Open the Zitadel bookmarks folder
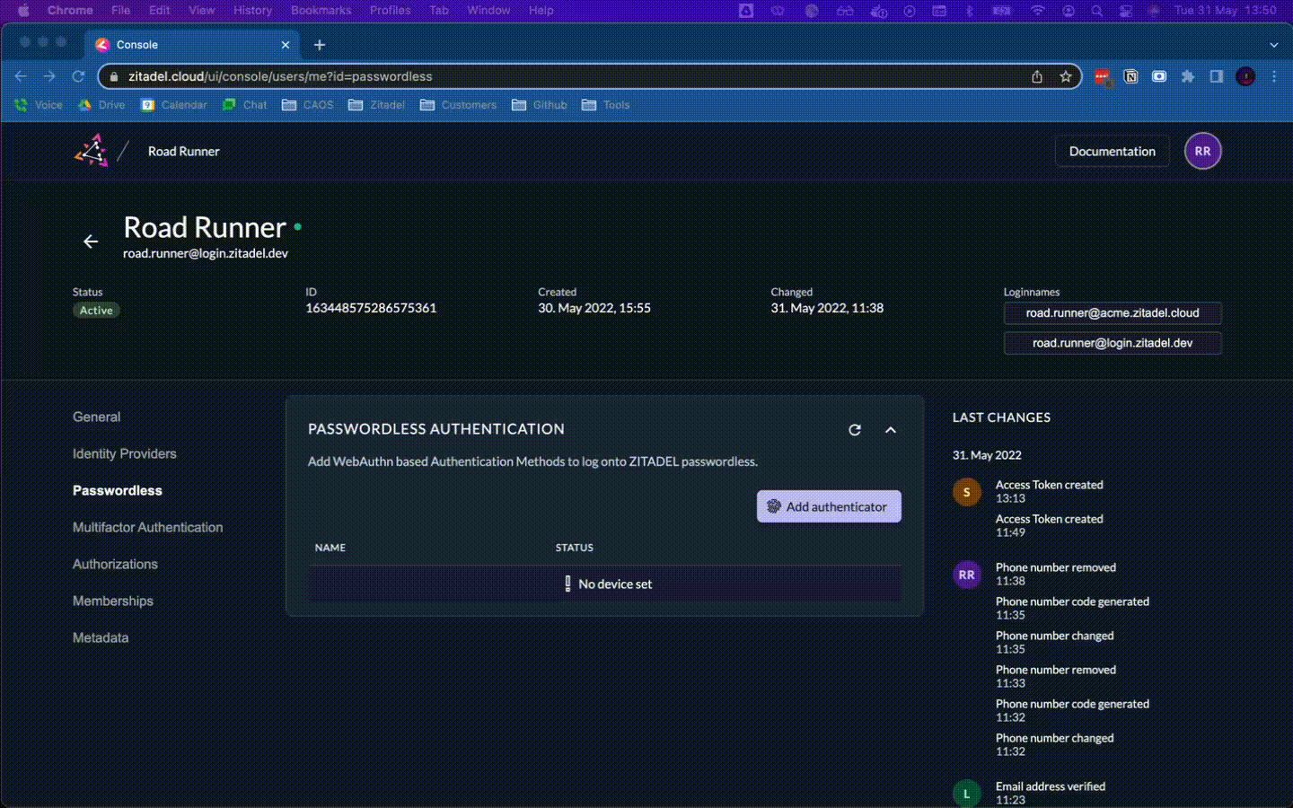Viewport: 1293px width, 808px height. coord(377,105)
